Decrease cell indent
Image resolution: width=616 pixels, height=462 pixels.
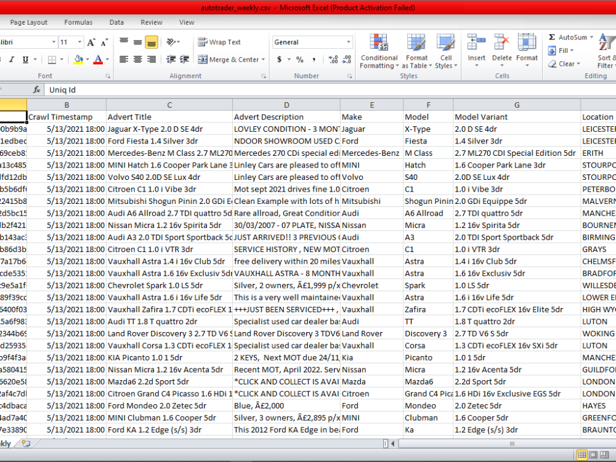pos(171,59)
